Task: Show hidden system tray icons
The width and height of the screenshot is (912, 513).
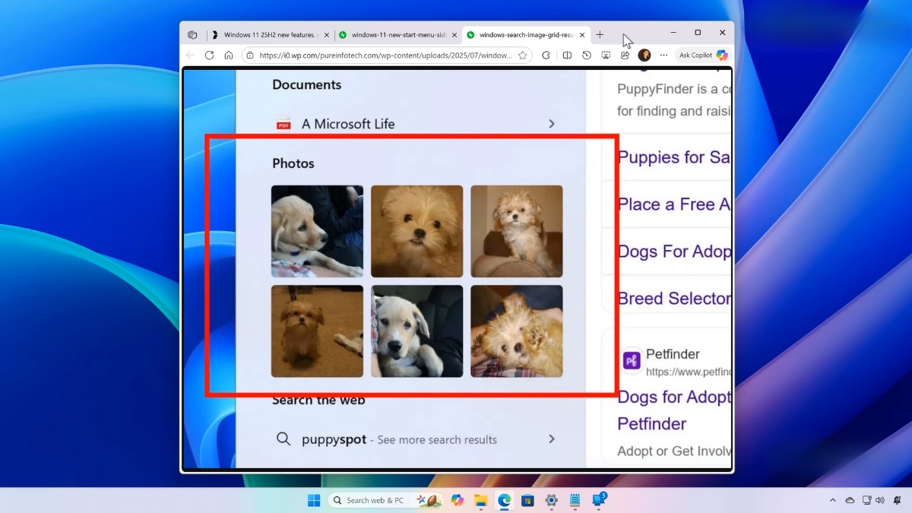Action: [833, 500]
